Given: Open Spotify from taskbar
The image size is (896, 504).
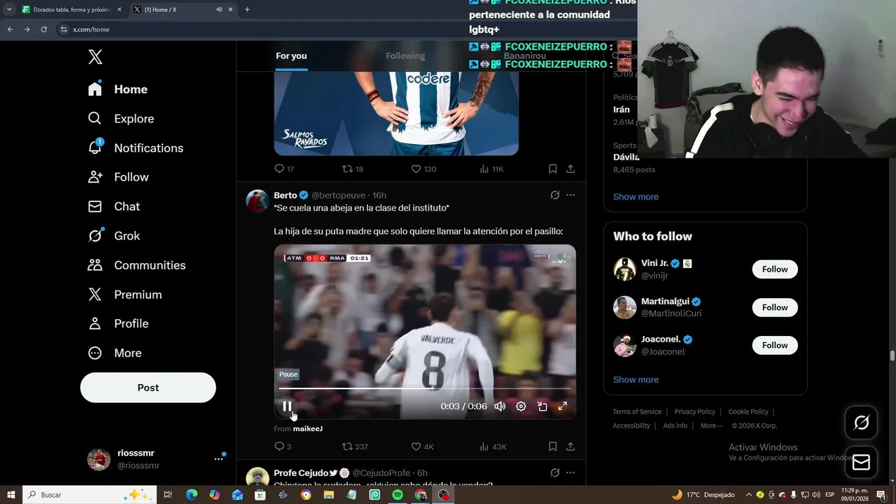Looking at the screenshot, I should [398, 495].
